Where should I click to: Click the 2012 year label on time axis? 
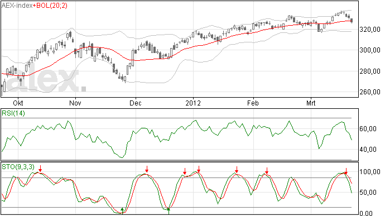click(193, 103)
